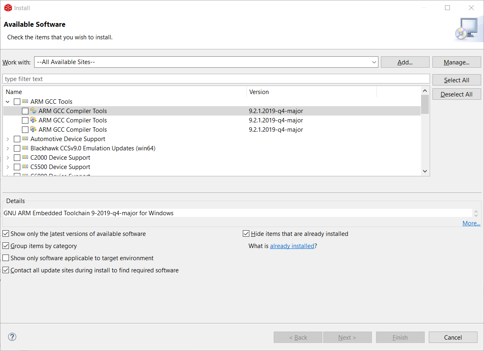Toggle Contact all update sites during install
The image size is (484, 351).
6,270
